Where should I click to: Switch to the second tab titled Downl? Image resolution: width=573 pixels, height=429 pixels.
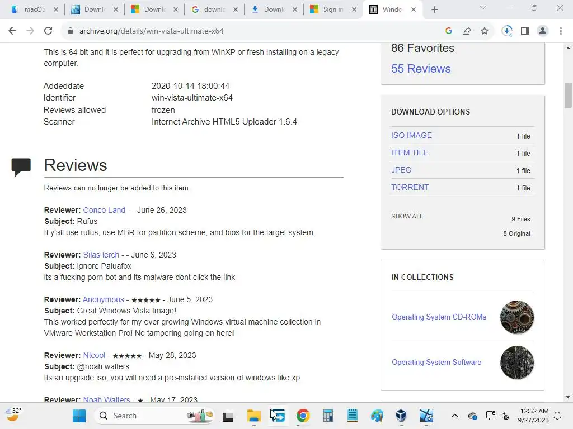(x=95, y=10)
